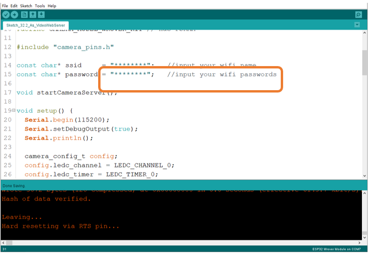
Task: Click 'Hash of data verified.' console line
Action: click(x=46, y=199)
